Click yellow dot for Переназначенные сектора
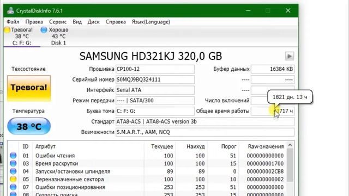The width and height of the screenshot is (349, 196). click(x=13, y=179)
